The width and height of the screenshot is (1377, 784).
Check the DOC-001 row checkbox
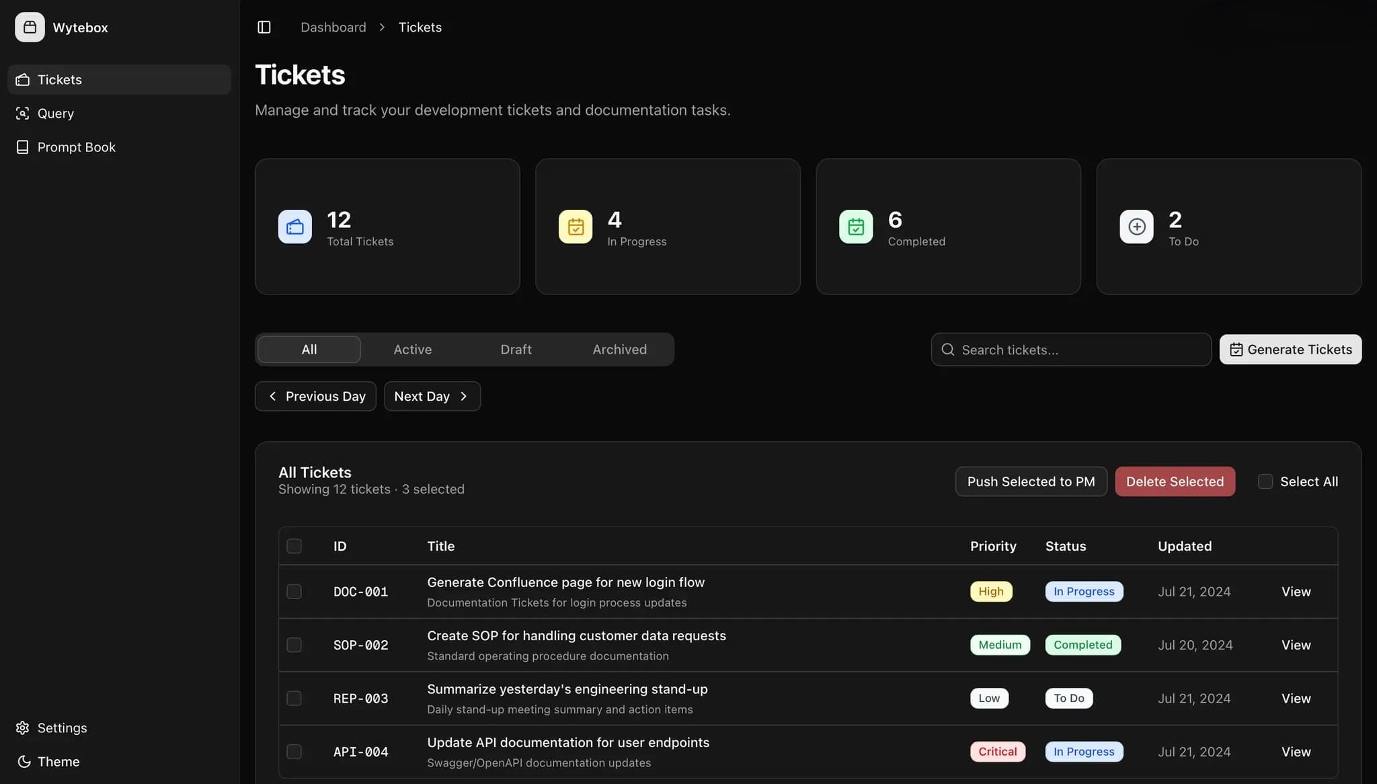click(x=294, y=591)
